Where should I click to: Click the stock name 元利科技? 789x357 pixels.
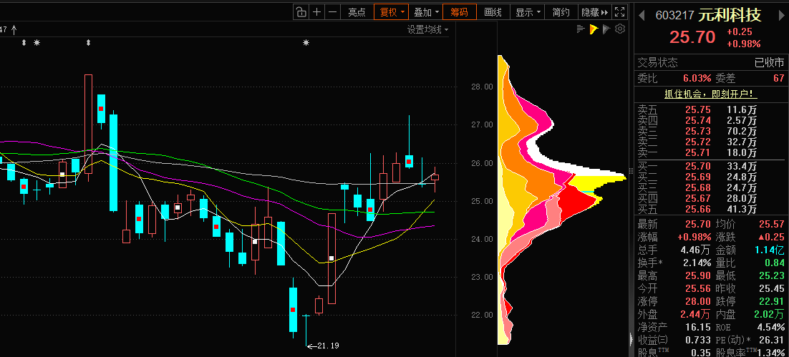pos(729,15)
